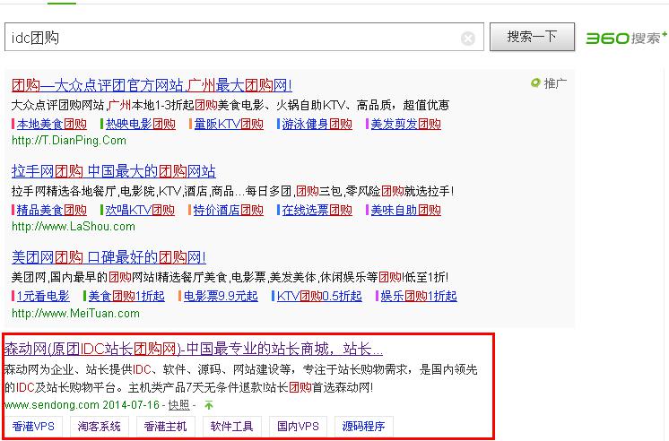Click the http://www.MeiTuan.com URL text

[75, 314]
